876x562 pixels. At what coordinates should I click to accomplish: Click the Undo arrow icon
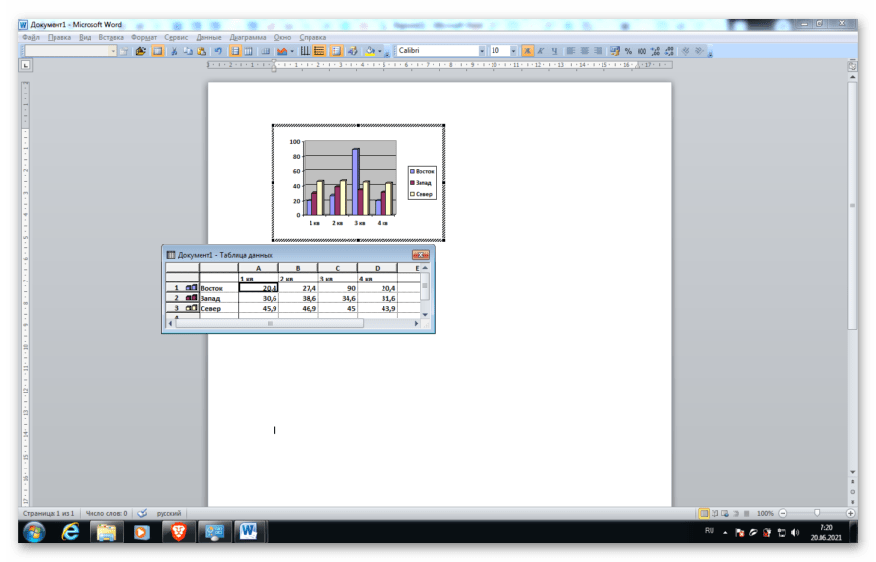click(x=218, y=51)
